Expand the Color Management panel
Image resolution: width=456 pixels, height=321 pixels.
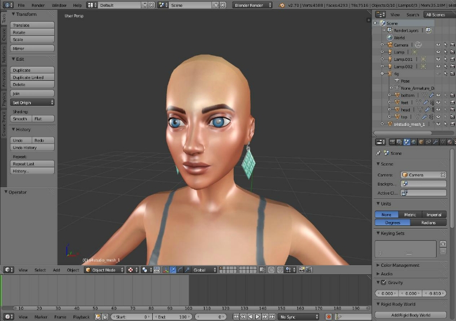click(400, 265)
